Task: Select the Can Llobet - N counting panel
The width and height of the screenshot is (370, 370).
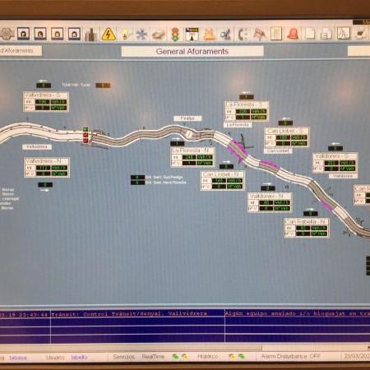Action: point(223,181)
